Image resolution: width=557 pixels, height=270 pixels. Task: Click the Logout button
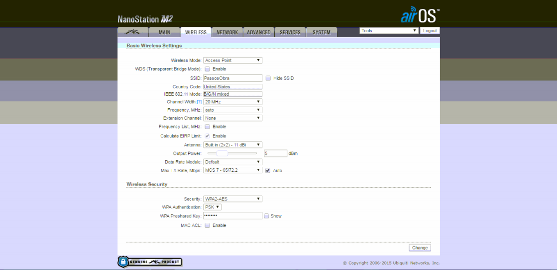[x=430, y=31]
